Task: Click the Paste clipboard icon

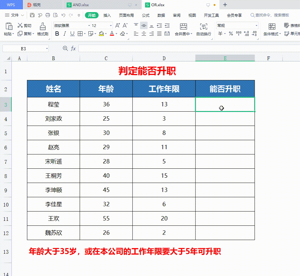Action: 9,26
